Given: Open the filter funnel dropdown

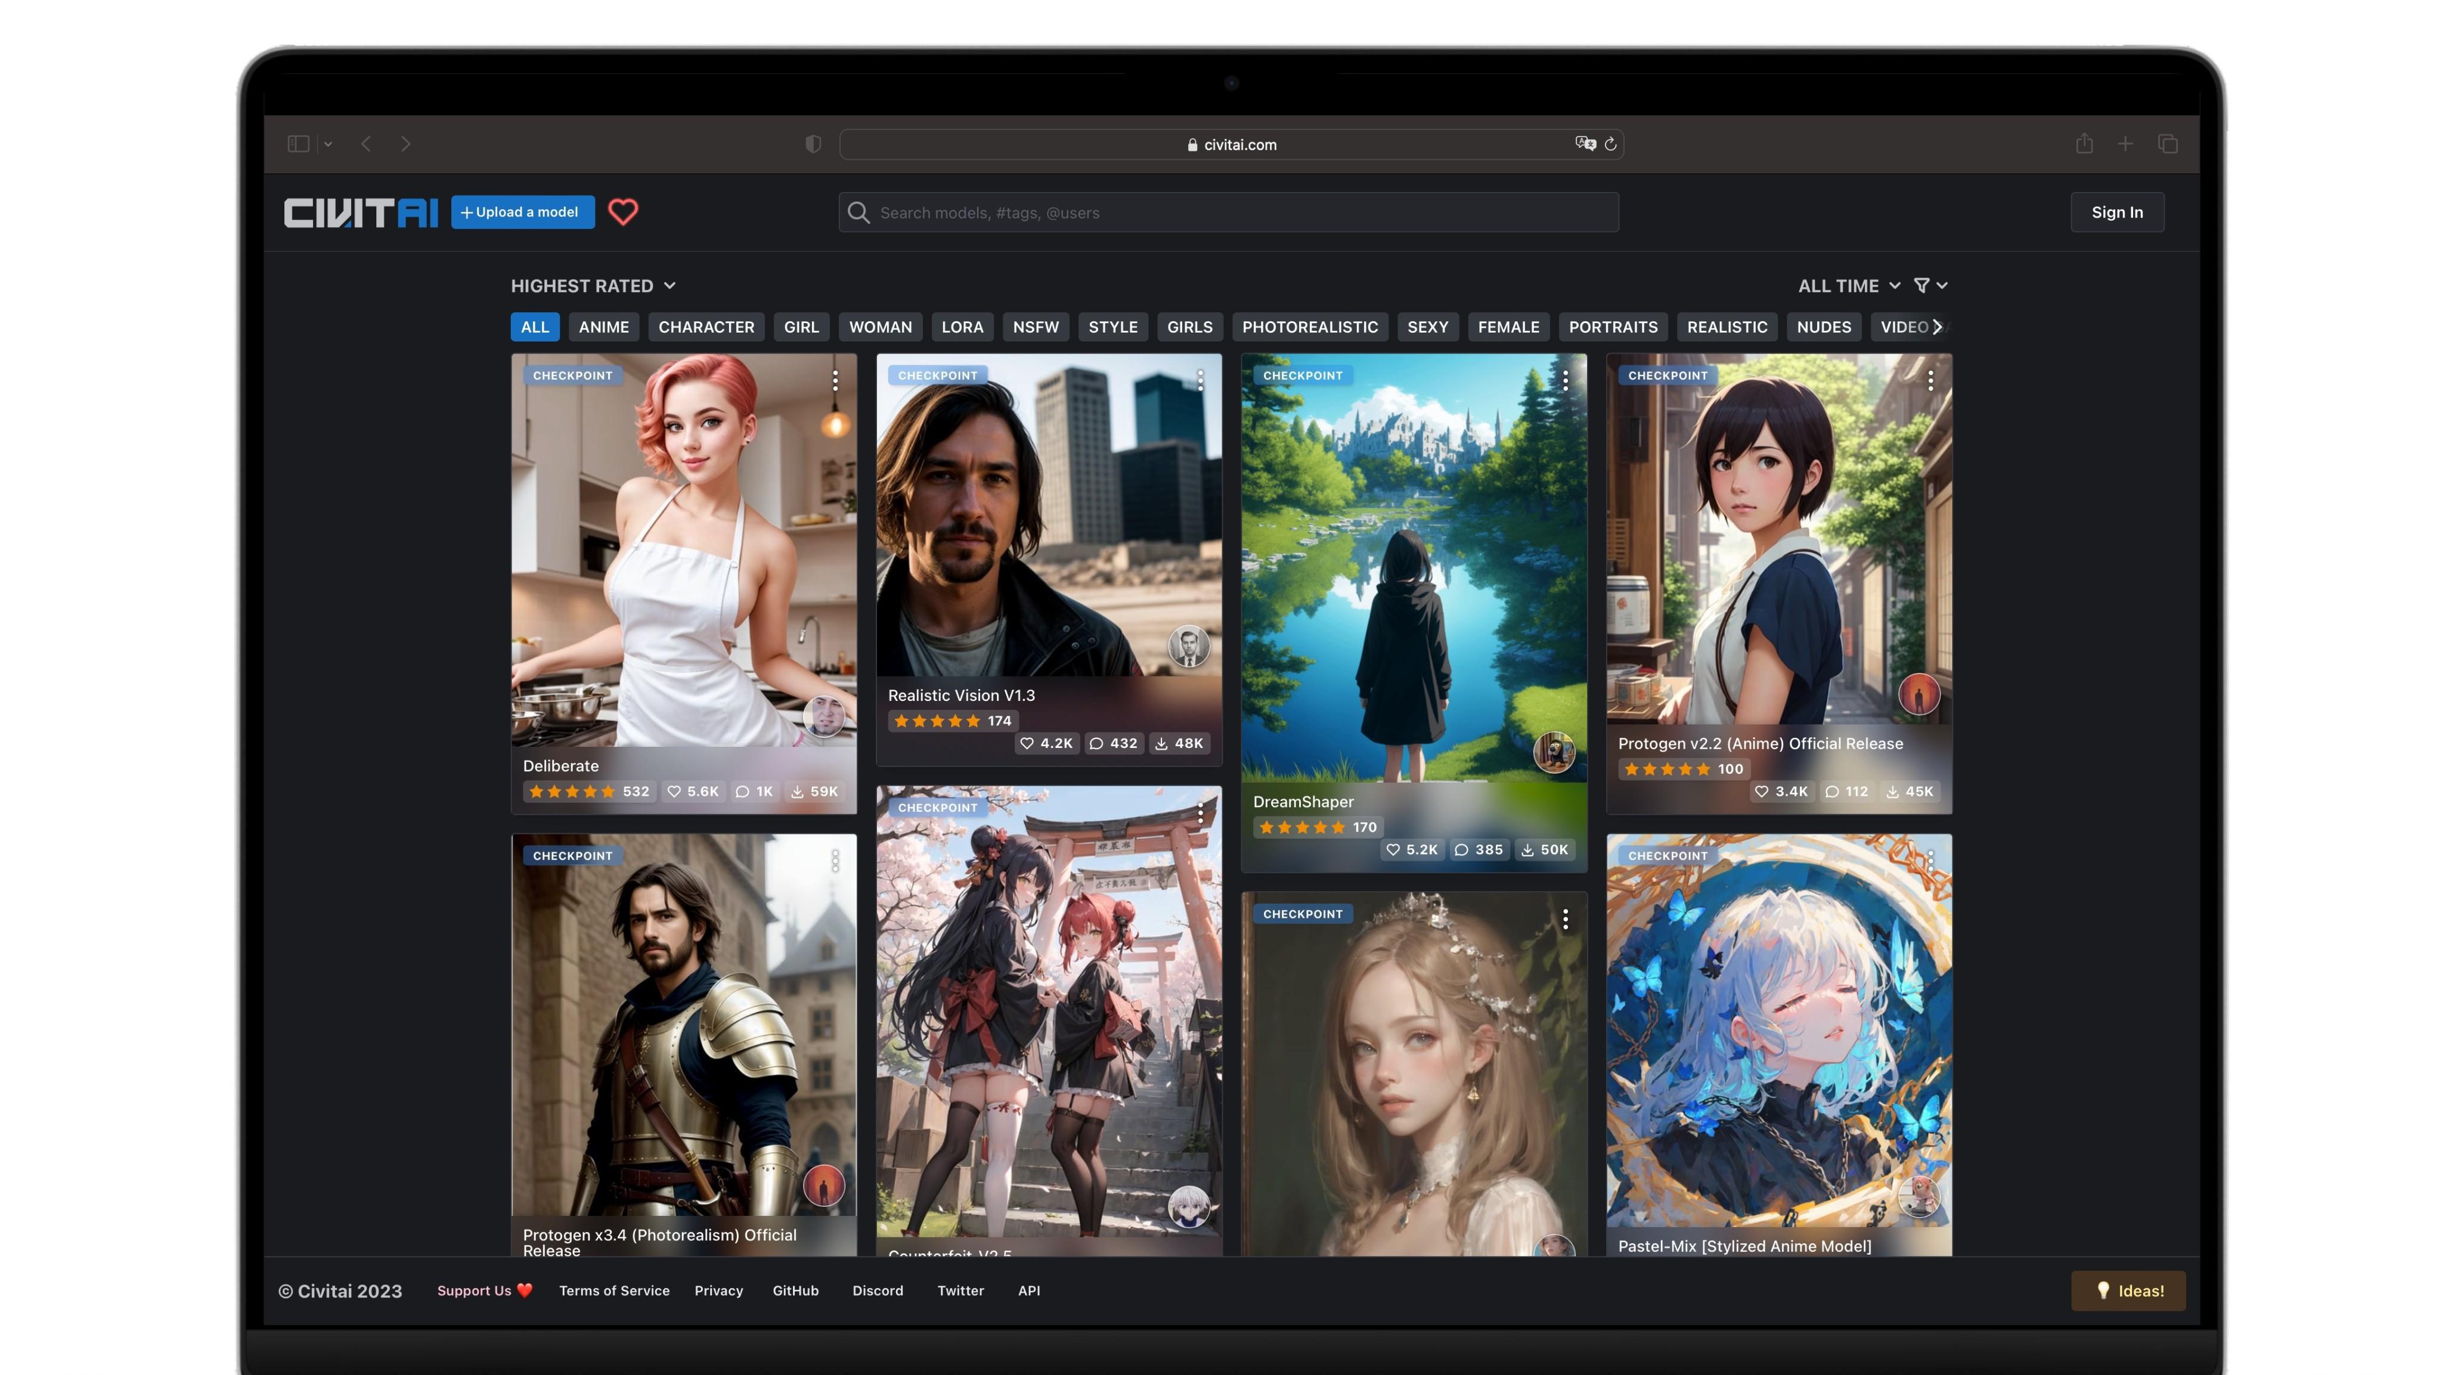Looking at the screenshot, I should pos(1930,286).
